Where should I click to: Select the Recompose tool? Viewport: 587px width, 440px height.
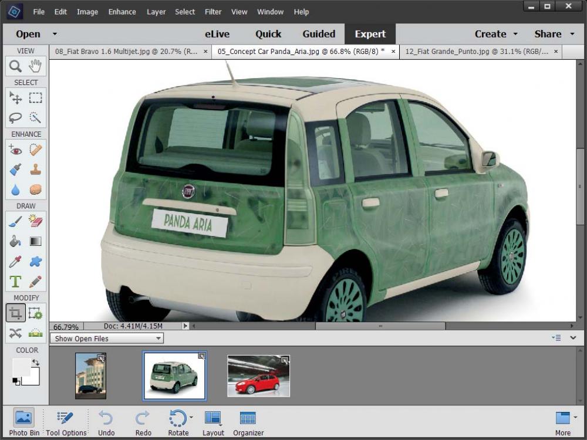[x=36, y=313]
